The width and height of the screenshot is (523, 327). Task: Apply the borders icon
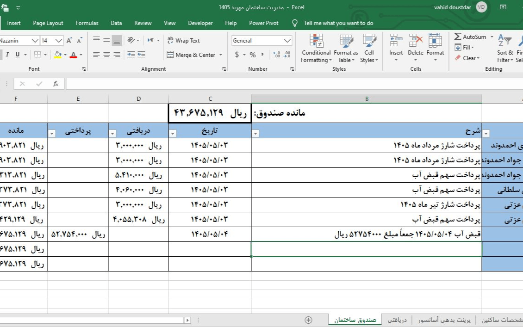(37, 55)
